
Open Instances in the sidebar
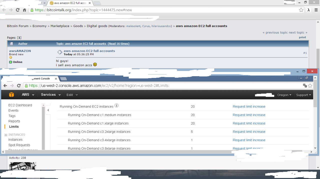point(15,140)
